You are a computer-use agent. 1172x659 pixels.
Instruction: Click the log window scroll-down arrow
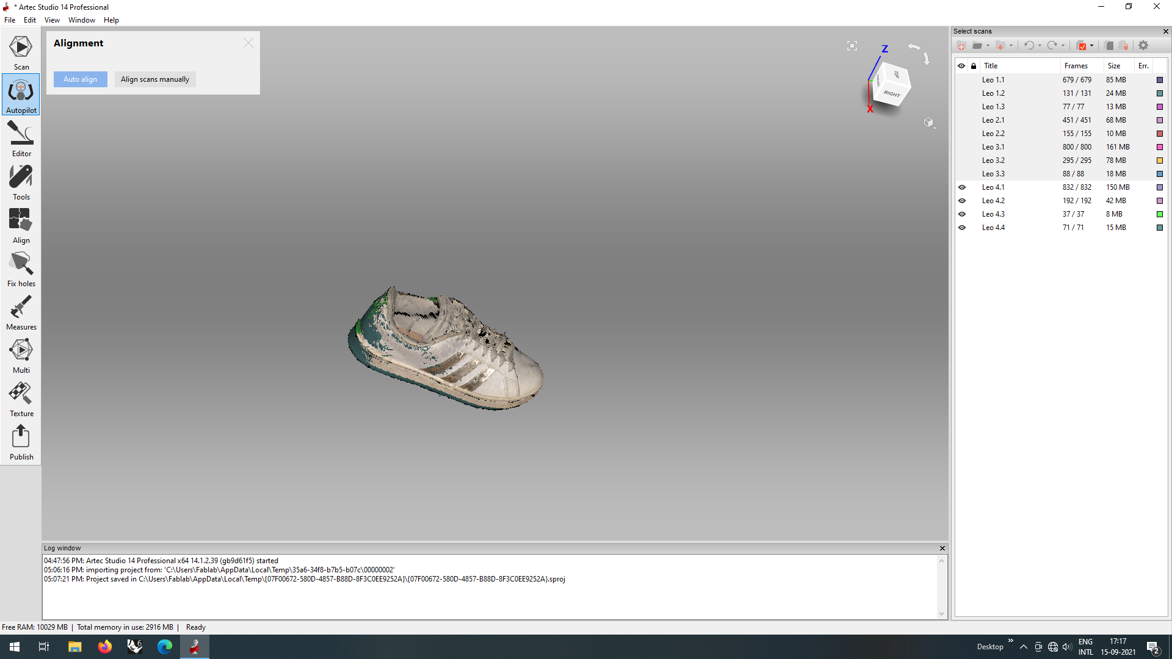point(942,614)
